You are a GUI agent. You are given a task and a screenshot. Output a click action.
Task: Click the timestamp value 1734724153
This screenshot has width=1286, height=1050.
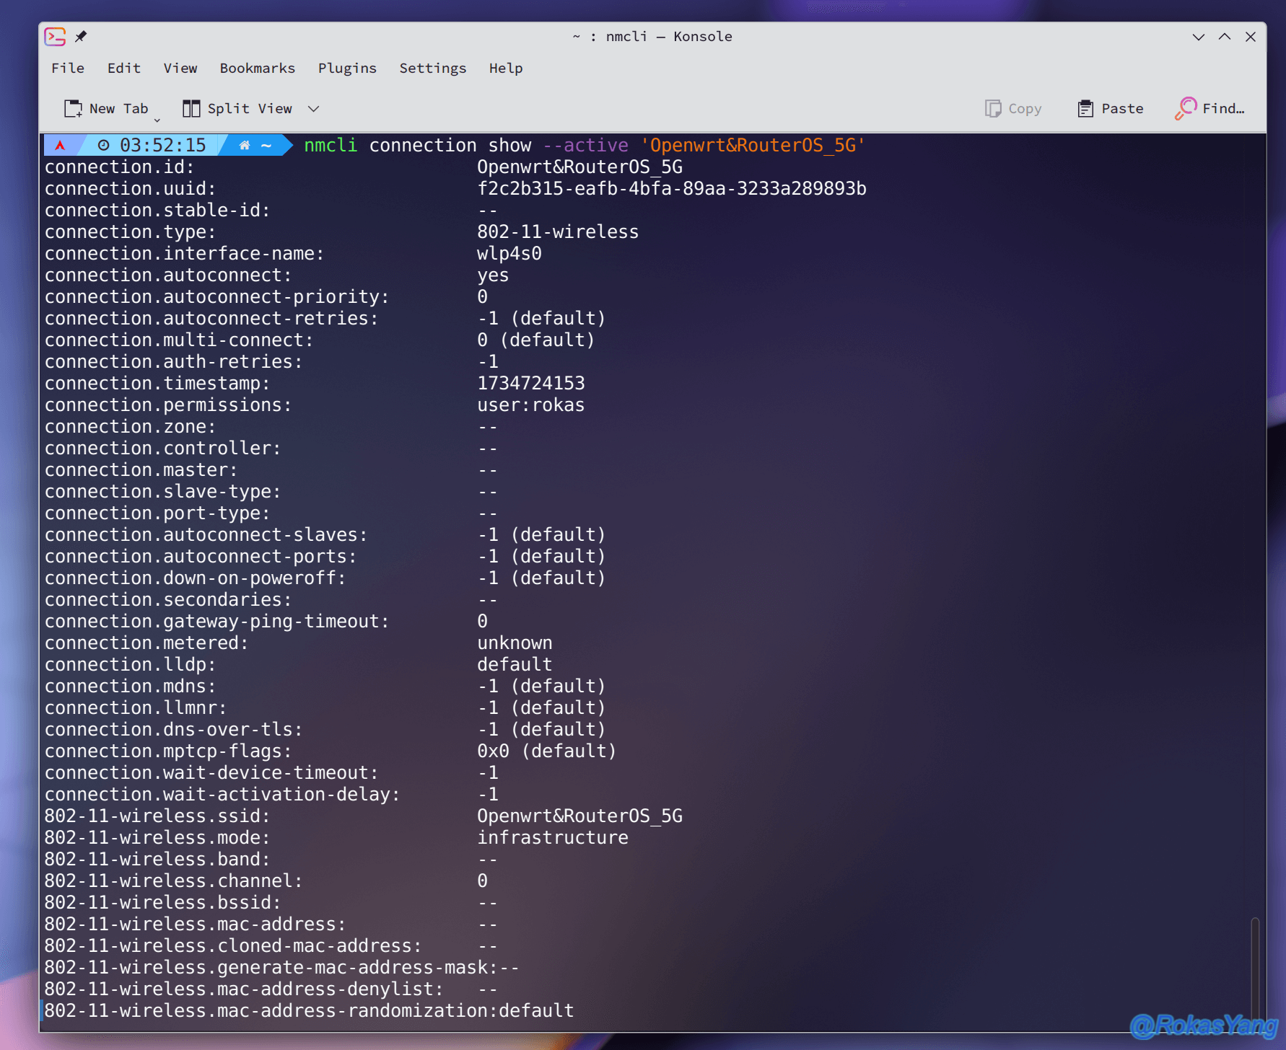point(531,383)
